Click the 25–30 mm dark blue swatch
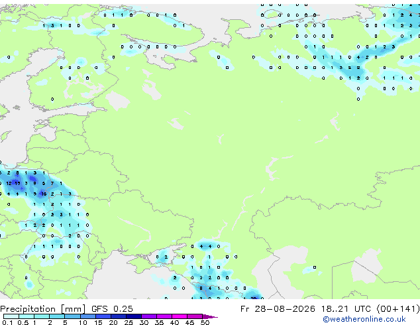Viewport: 420px width, 325px height. pyautogui.click(x=133, y=316)
